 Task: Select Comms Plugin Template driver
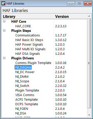[x=33, y=63]
